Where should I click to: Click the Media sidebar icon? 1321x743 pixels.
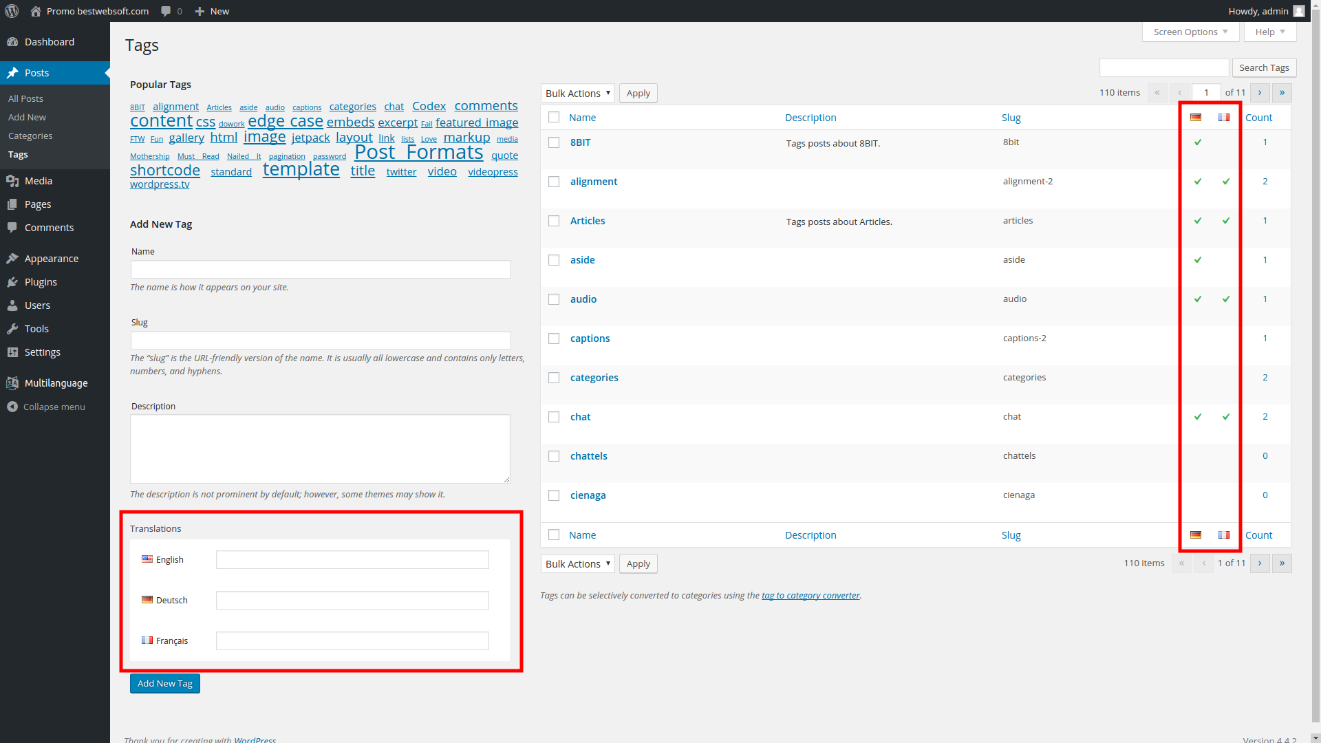coord(12,181)
